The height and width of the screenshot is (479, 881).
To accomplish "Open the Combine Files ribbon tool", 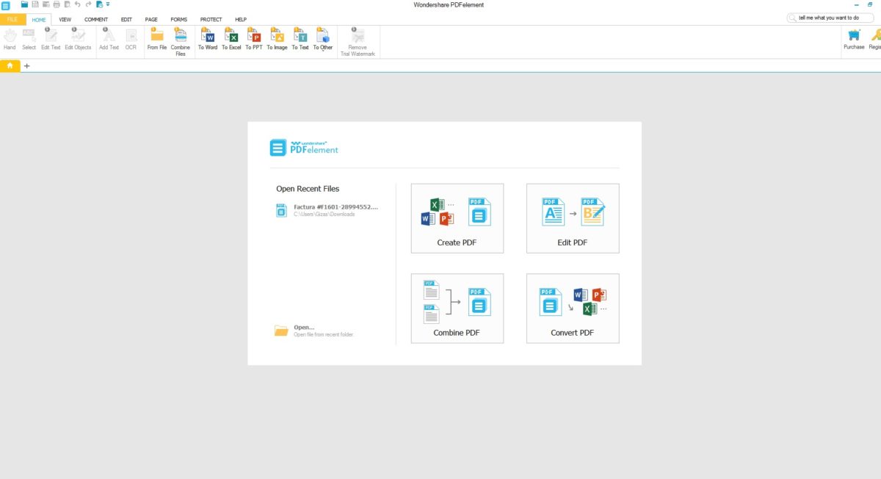I will coord(181,41).
